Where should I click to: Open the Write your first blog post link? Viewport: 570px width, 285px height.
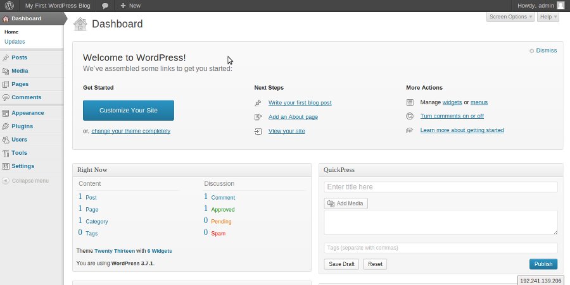300,103
